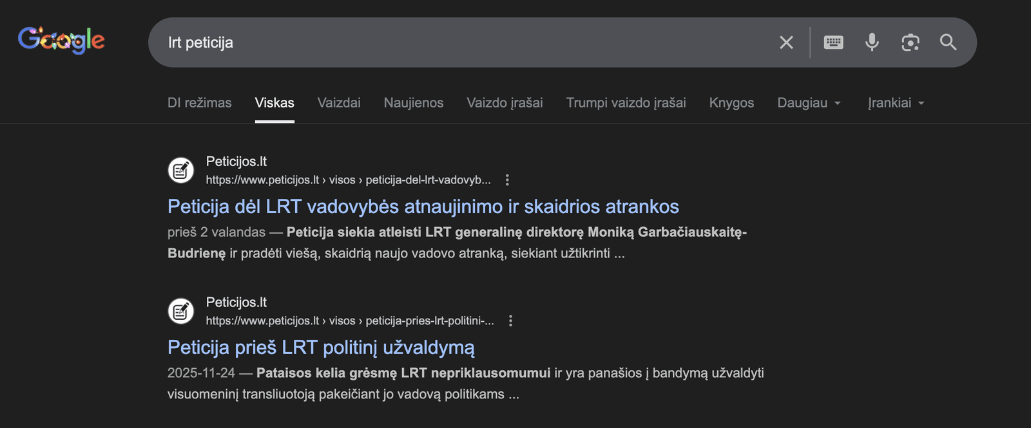This screenshot has height=428, width=1031.
Task: Open the on-screen keyboard input tool
Action: 833,42
